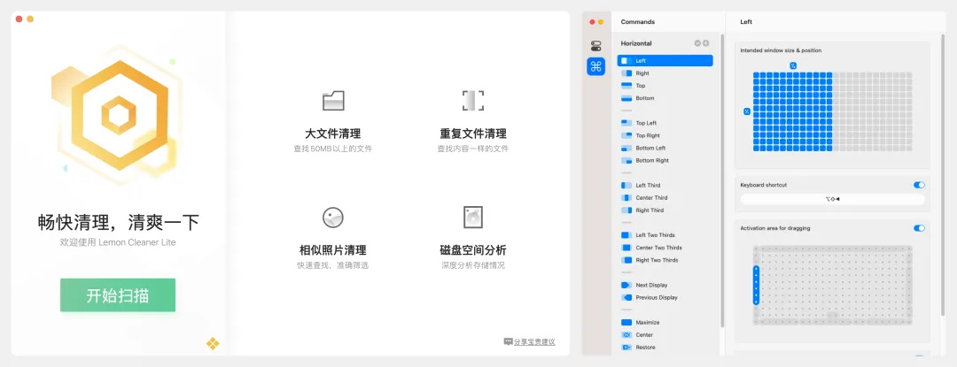Screen dimensions: 957x367
Task: Click the Commands title in the sidebar header
Action: (x=638, y=22)
